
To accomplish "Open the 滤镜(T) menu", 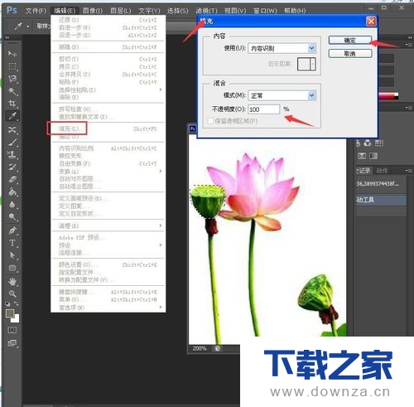I will click(206, 11).
